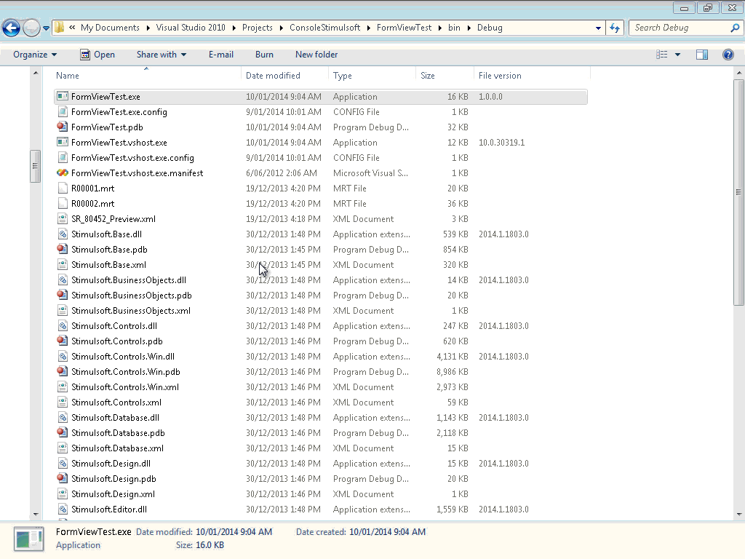Click the Open toolbar button
The height and width of the screenshot is (559, 745).
click(x=97, y=55)
